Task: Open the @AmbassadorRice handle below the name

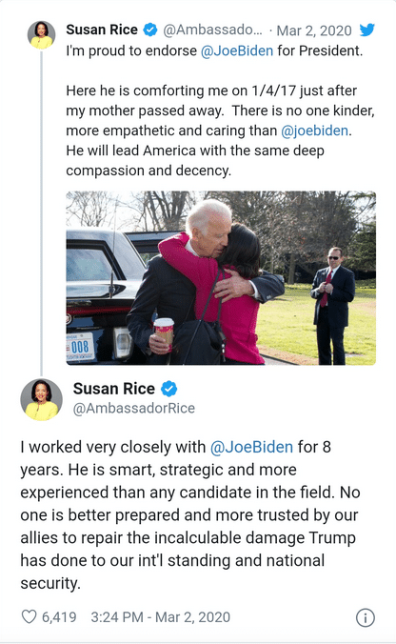Action: [134, 409]
